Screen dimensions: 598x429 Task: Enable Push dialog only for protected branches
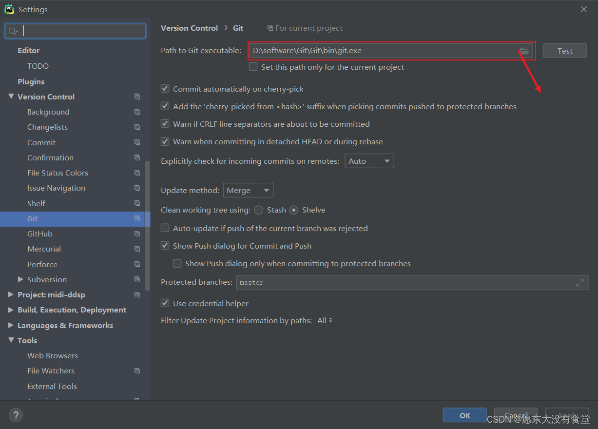tap(177, 263)
